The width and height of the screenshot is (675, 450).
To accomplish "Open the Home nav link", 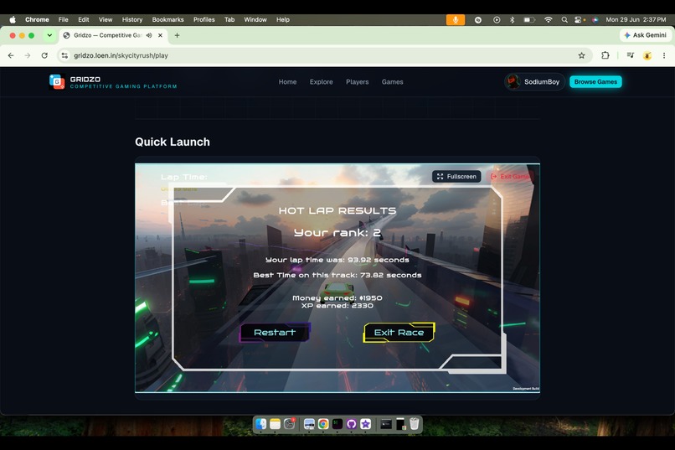I will click(x=287, y=82).
